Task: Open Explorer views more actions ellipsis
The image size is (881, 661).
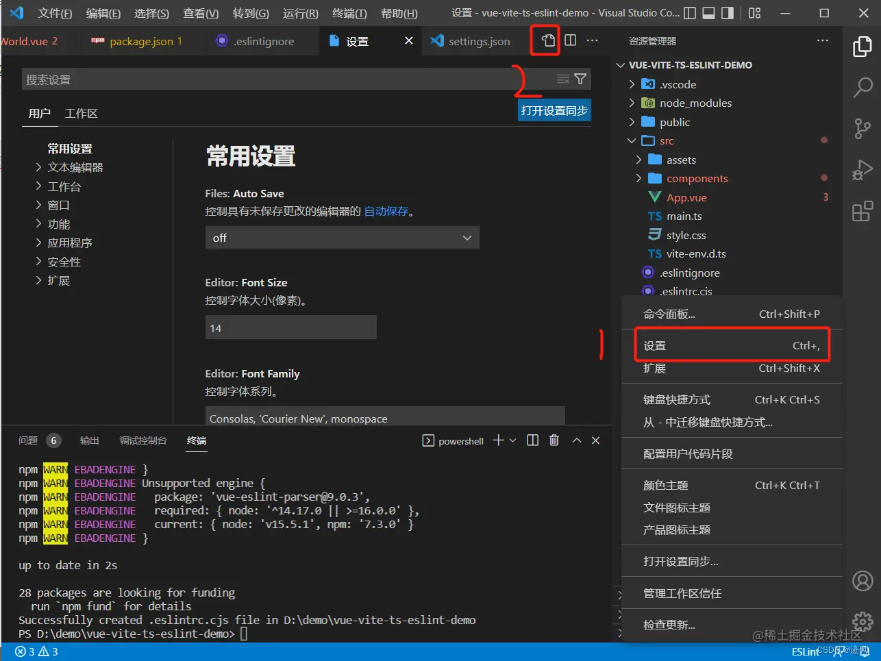Action: [823, 41]
